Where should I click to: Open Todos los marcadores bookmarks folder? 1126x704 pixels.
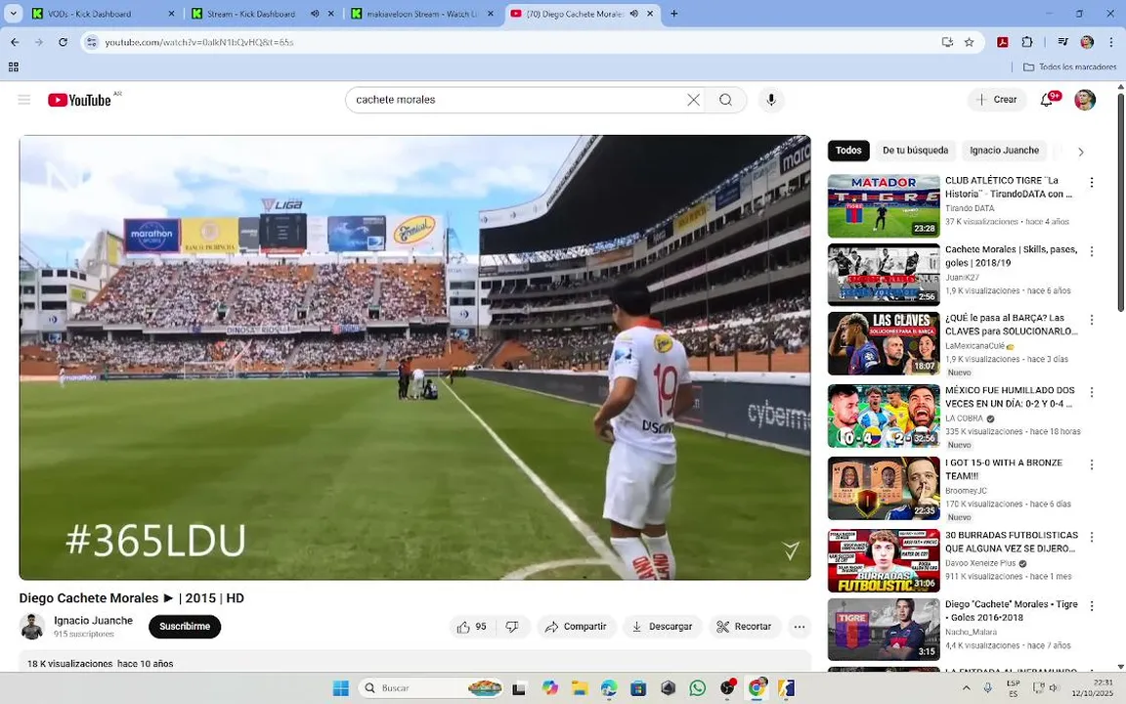click(1070, 66)
